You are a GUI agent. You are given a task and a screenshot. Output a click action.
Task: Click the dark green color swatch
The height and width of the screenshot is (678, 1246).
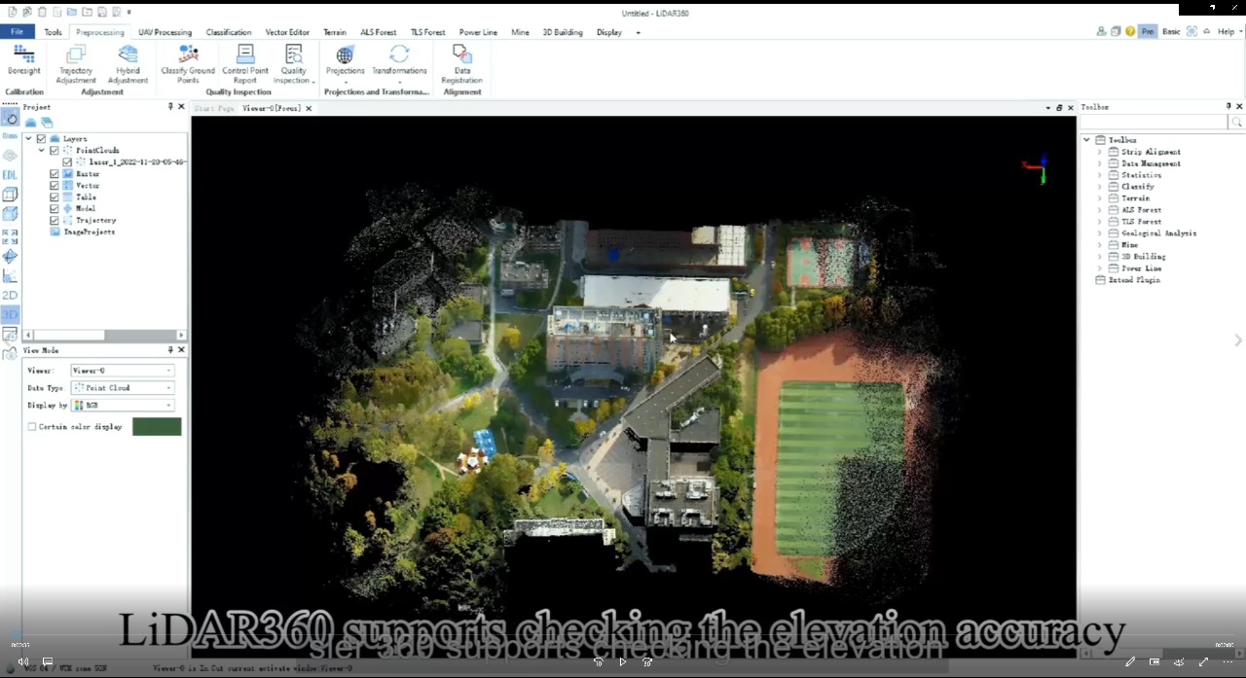click(157, 427)
